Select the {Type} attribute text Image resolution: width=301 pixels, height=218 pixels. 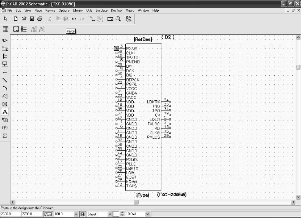pyautogui.click(x=143, y=195)
